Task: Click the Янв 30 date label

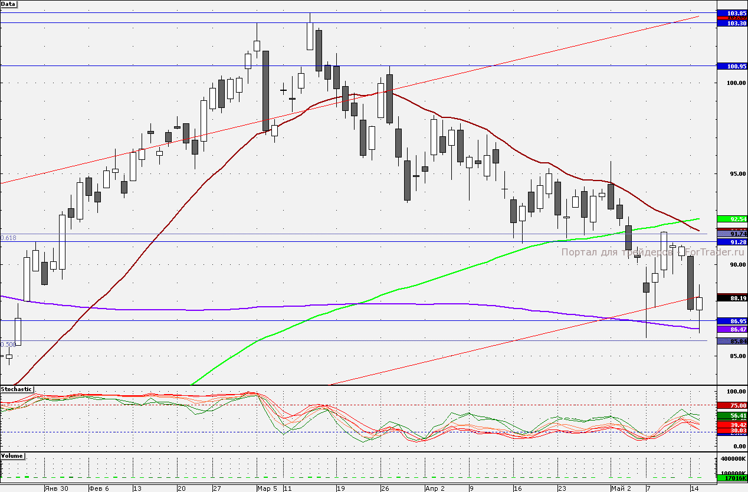Action: point(56,488)
